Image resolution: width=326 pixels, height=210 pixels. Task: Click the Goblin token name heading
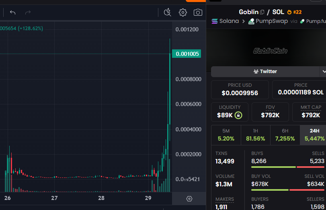[x=248, y=12]
